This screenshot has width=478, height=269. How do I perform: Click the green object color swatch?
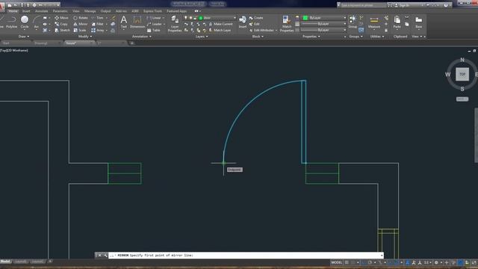pyautogui.click(x=305, y=18)
